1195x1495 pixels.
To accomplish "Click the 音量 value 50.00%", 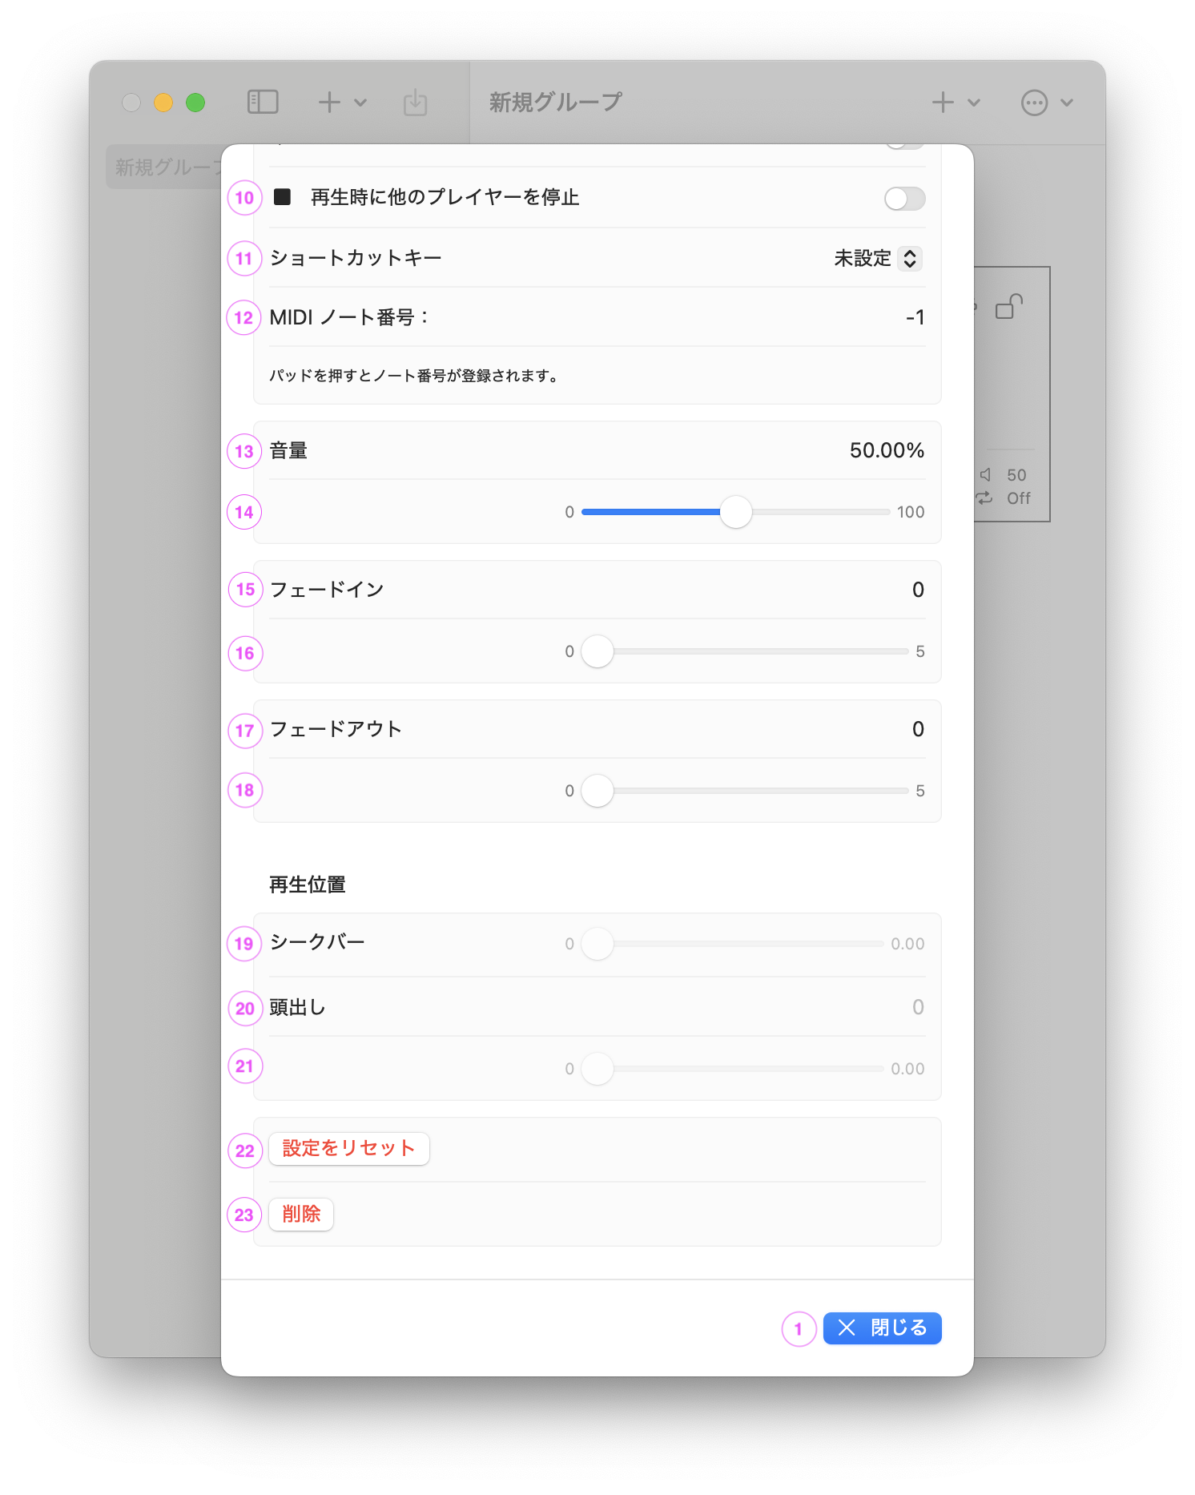I will click(x=887, y=450).
